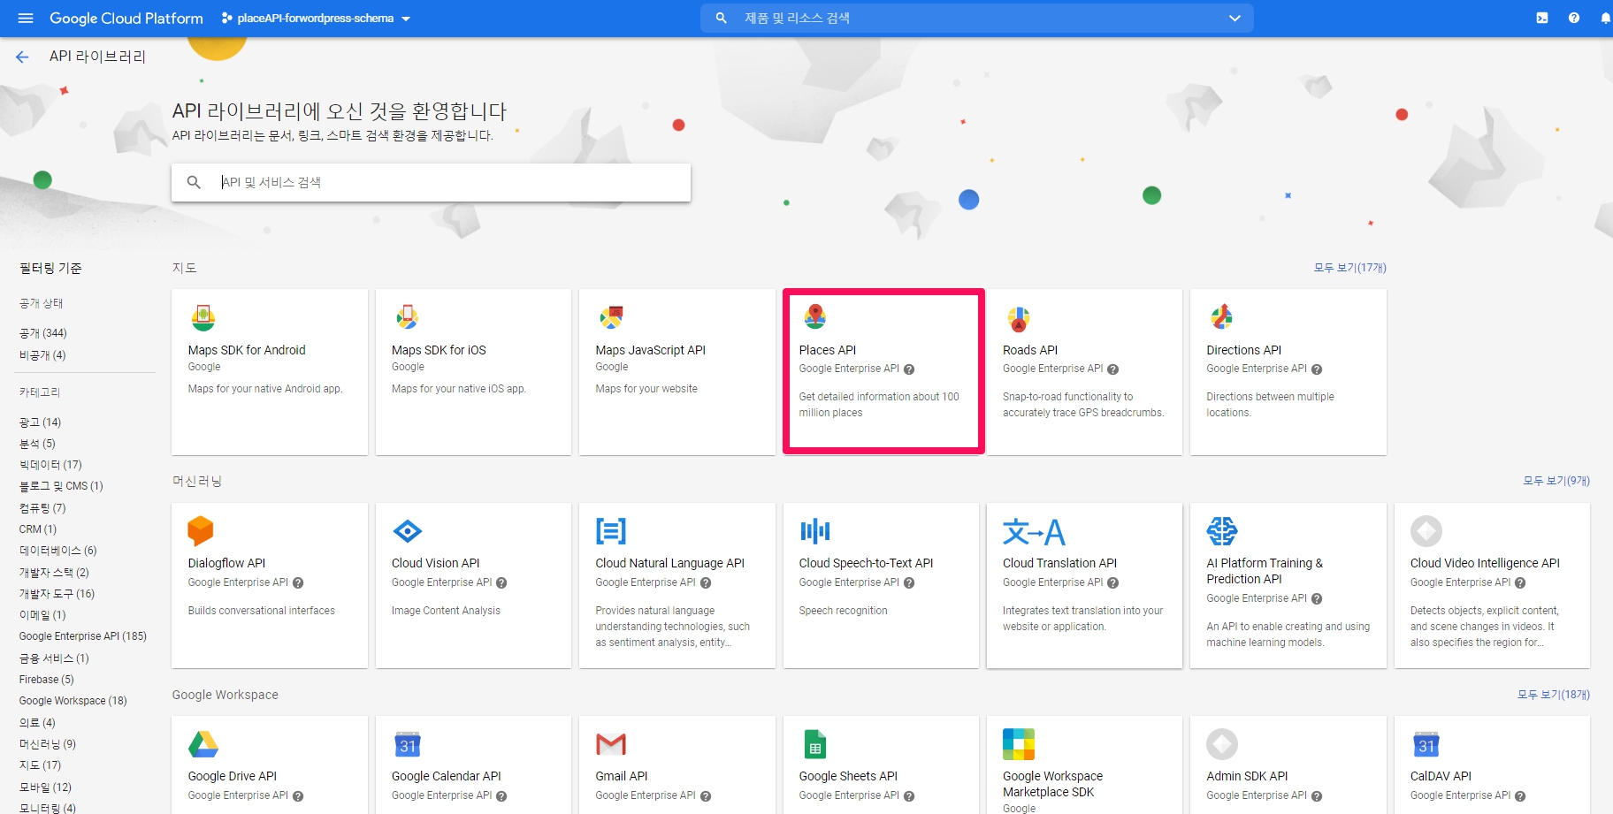Image resolution: width=1613 pixels, height=814 pixels.
Task: Open the Maps SDK for iOS icon
Action: pyautogui.click(x=407, y=317)
